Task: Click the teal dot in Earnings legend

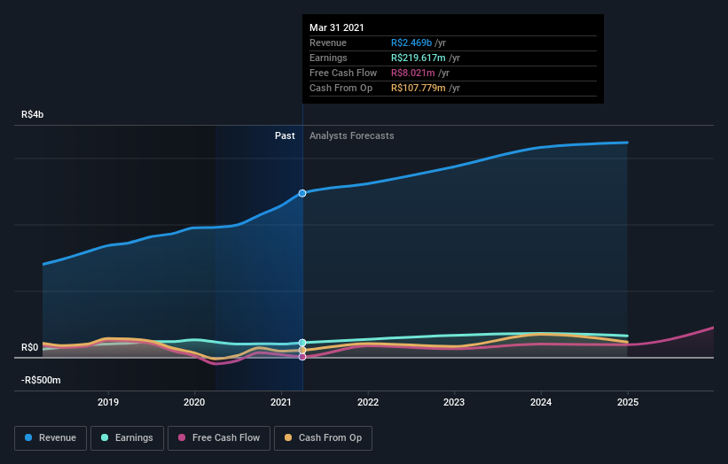Action: (105, 437)
